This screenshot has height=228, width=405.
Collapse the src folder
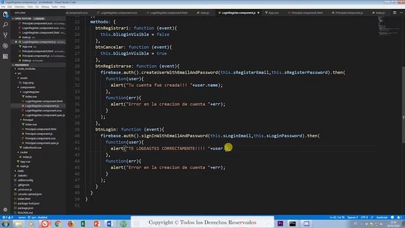tap(19, 73)
